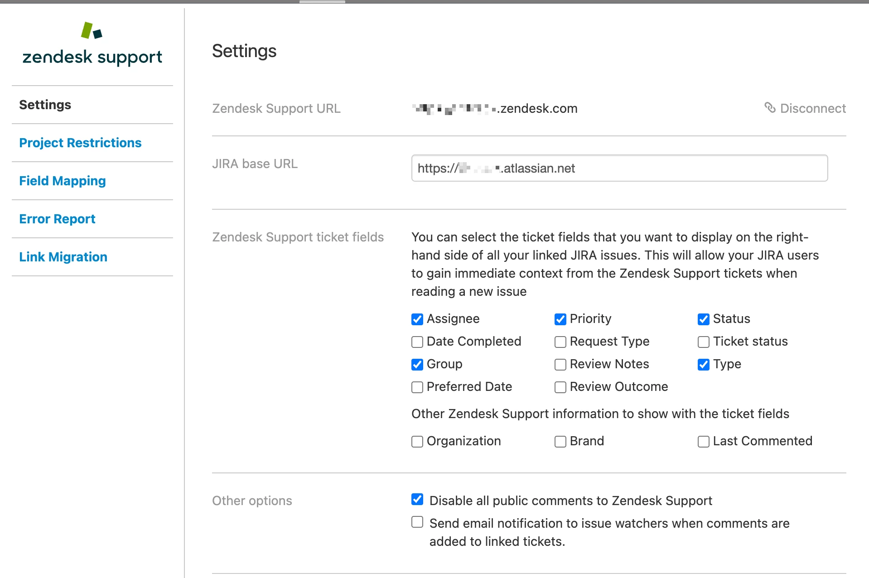Navigate to Link Migration
The width and height of the screenshot is (869, 578).
[63, 257]
